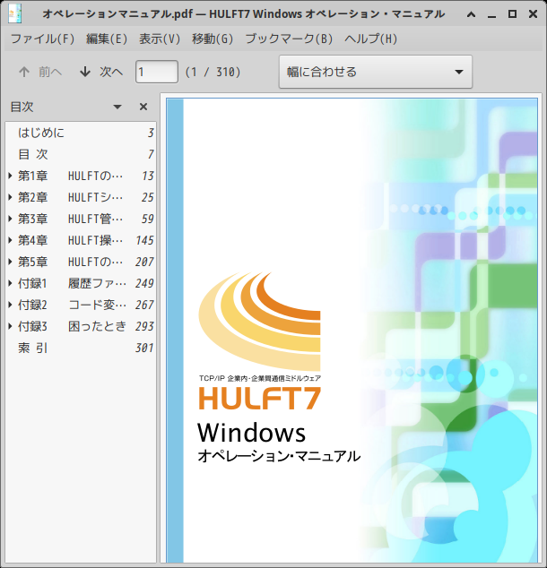Select the 目 次 outline entry

point(81,154)
